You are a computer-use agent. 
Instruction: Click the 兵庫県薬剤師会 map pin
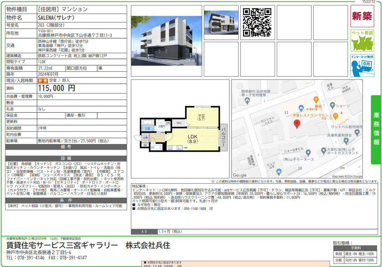click(346, 141)
